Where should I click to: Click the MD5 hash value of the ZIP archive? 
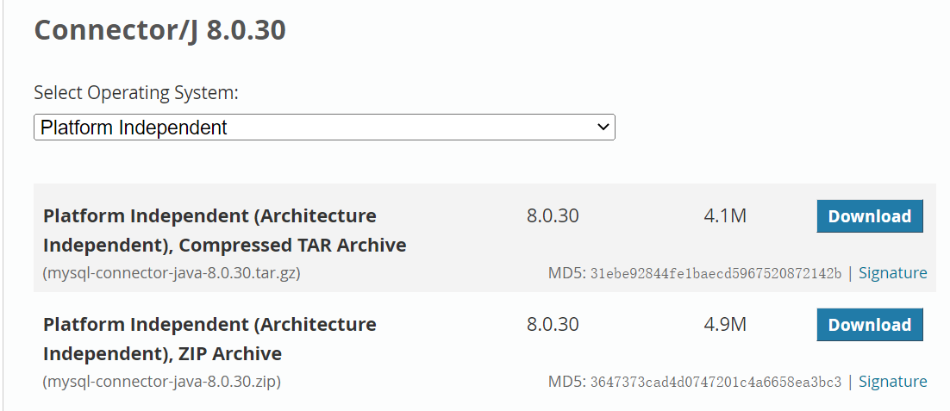(x=716, y=383)
